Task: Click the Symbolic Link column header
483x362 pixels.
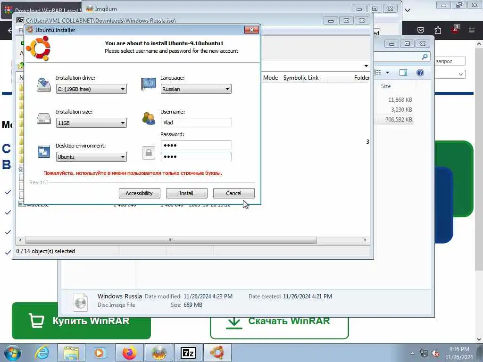Action: click(x=301, y=78)
